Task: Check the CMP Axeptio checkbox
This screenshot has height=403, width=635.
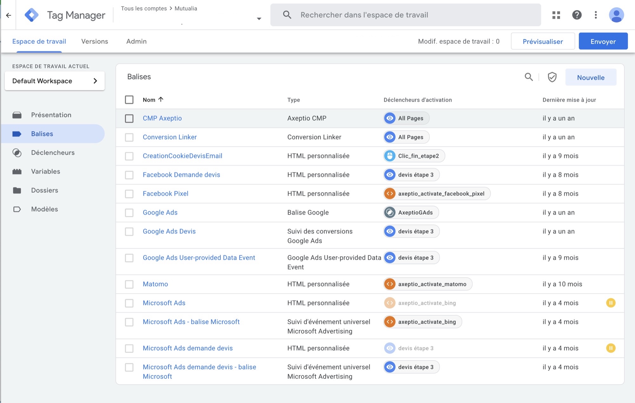Action: [x=129, y=118]
